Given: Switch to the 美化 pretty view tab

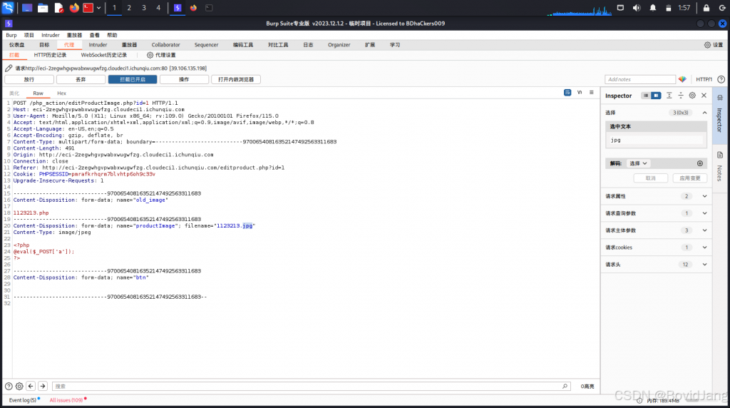Looking at the screenshot, I should point(14,93).
